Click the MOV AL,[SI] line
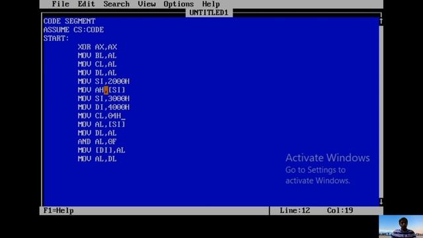Screen dimensions: 423x238 101,124
